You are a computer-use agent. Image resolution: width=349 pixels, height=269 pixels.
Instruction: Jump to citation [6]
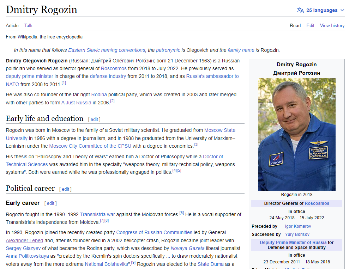click(182, 213)
